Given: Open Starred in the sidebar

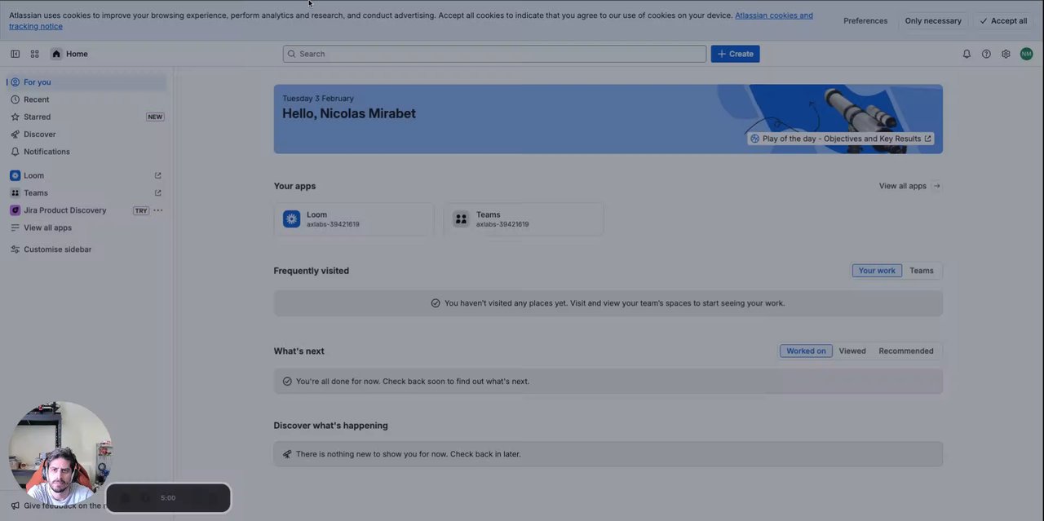Looking at the screenshot, I should click(86, 117).
